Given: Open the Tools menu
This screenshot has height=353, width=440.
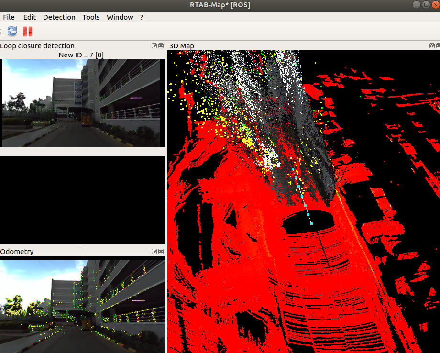Looking at the screenshot, I should pos(91,17).
